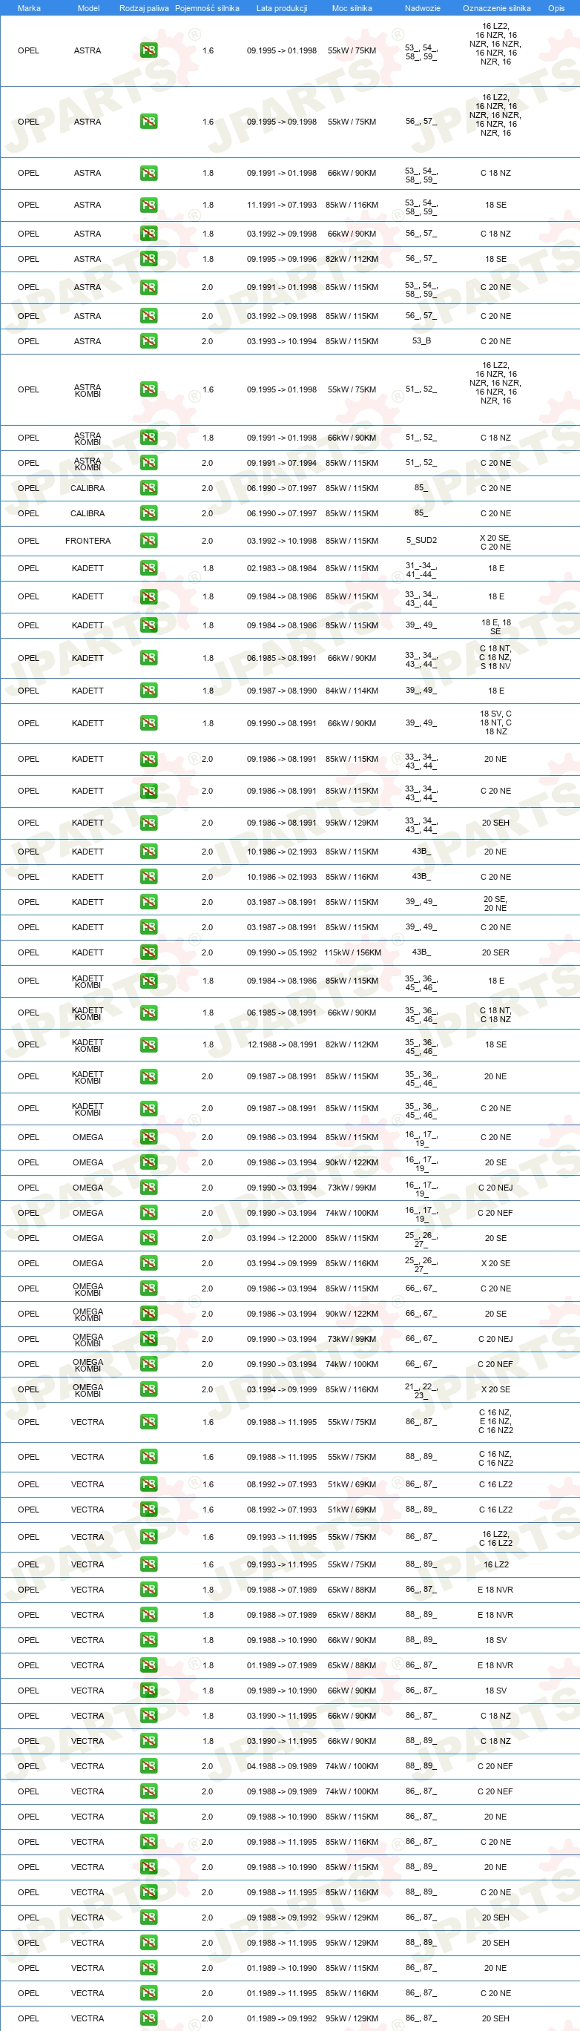Click the fuel icon for ASTRA KOMBI 1.8
The height and width of the screenshot is (2031, 580).
pos(148,438)
